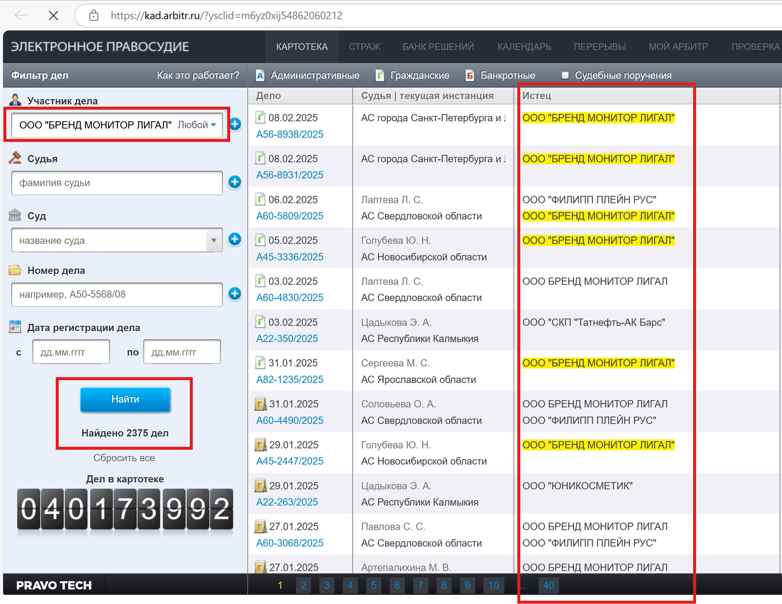Click civil case icon for 08.02.2025 А56-8938/2025
Image resolution: width=782 pixels, height=604 pixels.
(x=260, y=118)
